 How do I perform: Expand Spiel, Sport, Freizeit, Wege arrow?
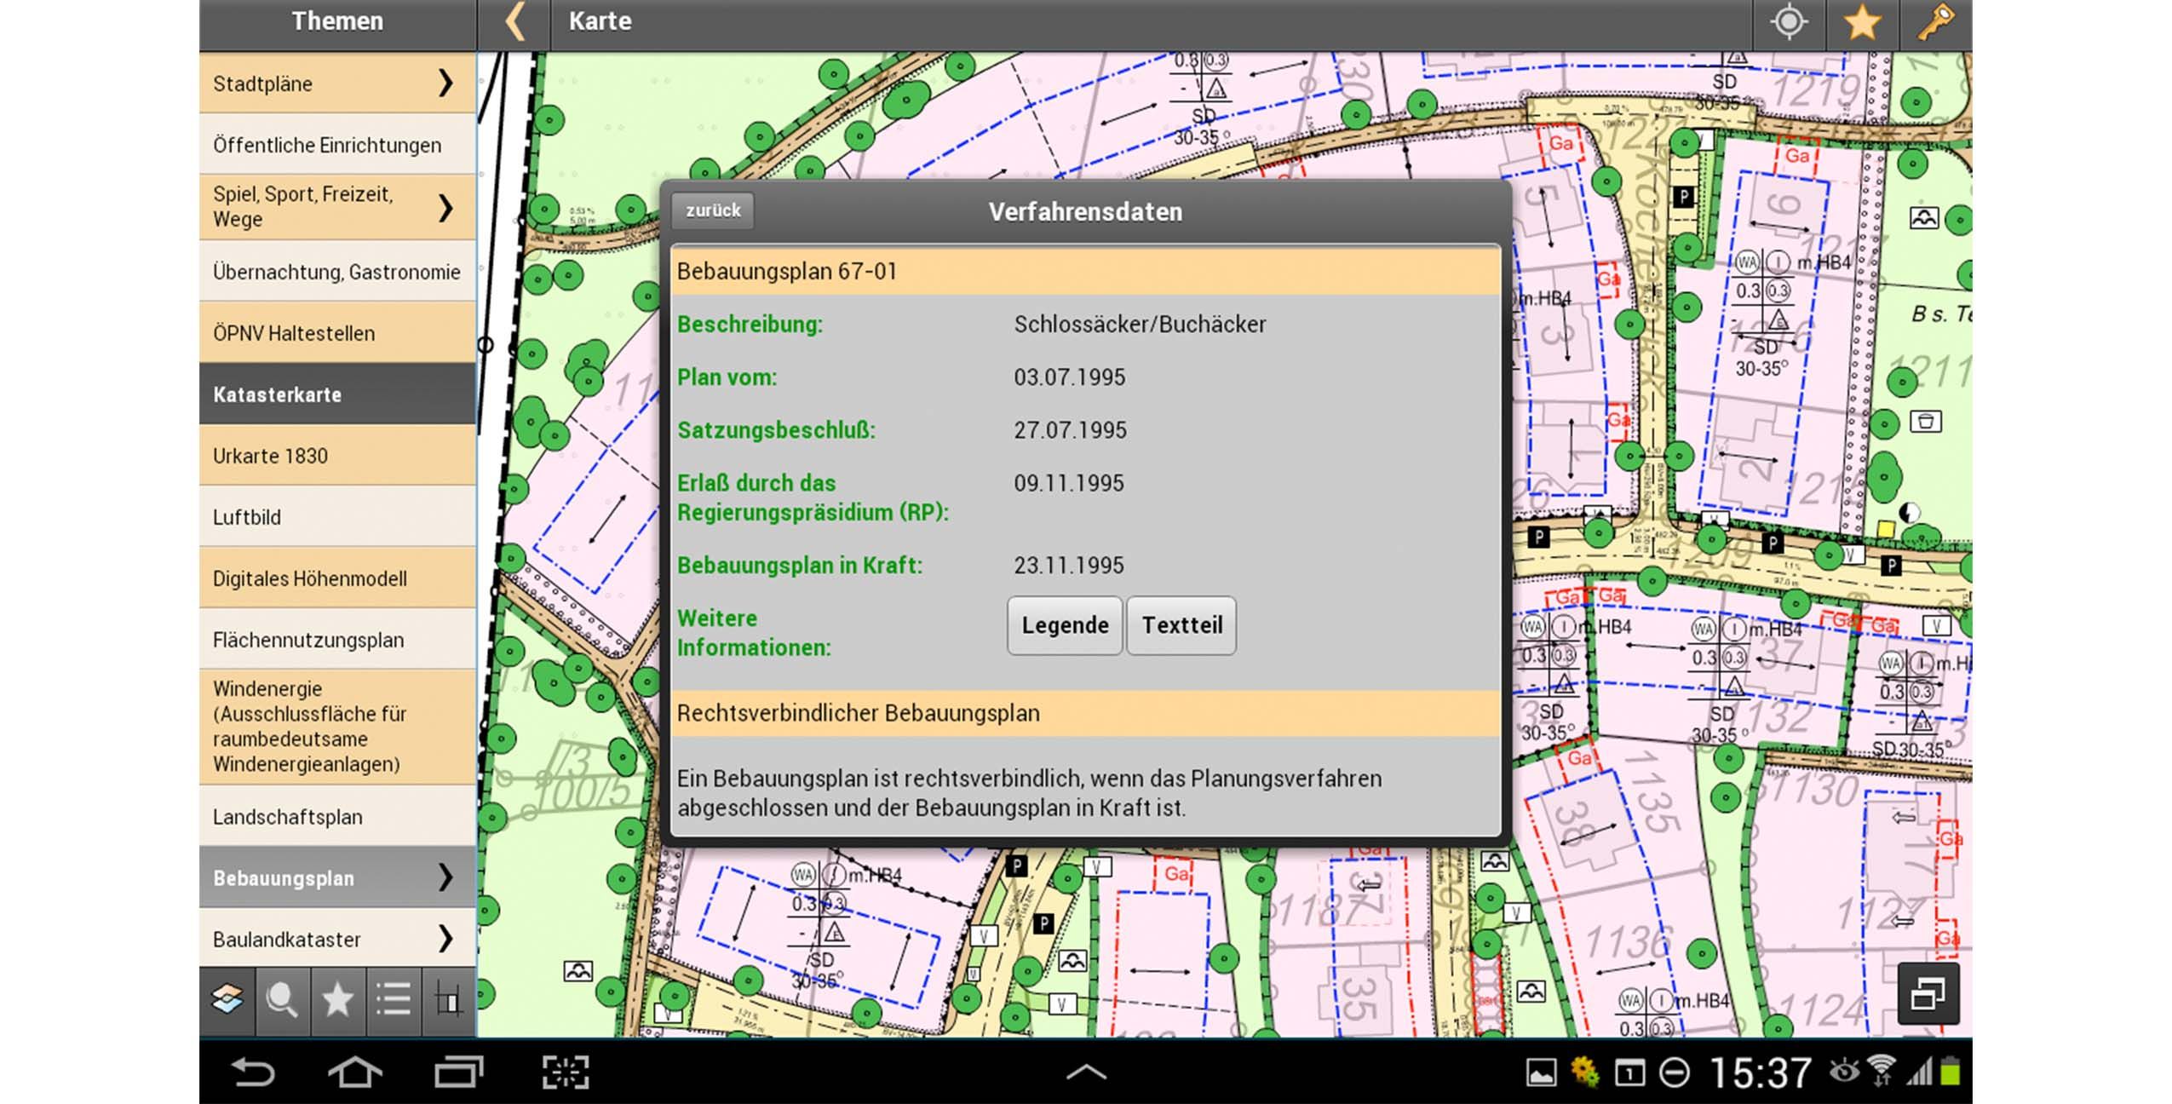(445, 207)
